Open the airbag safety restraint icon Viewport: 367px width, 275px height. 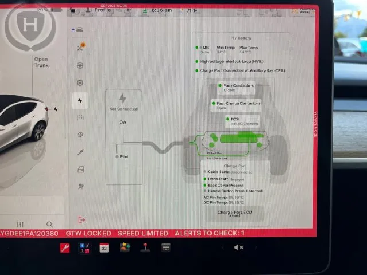coord(81,186)
